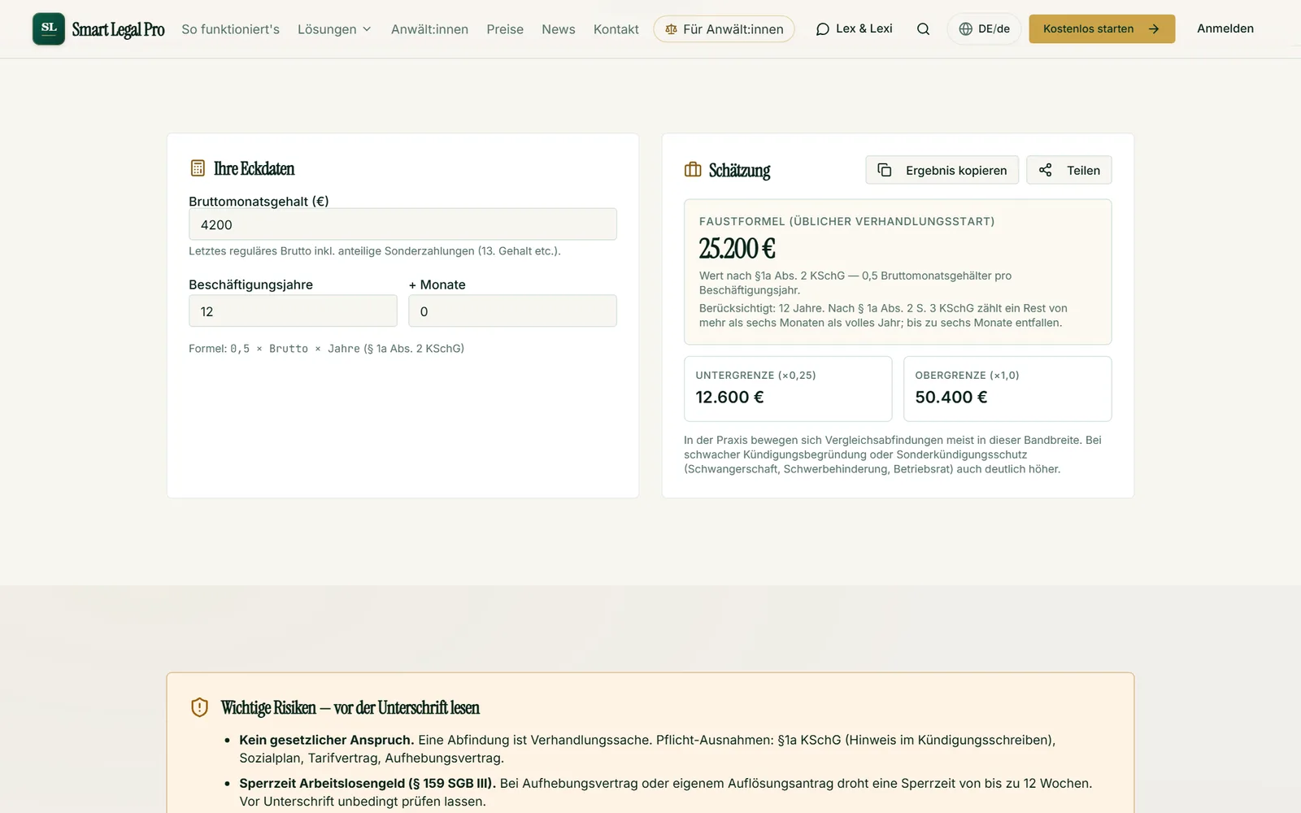The image size is (1301, 813).
Task: Click the SL logo icon
Action: (x=49, y=28)
